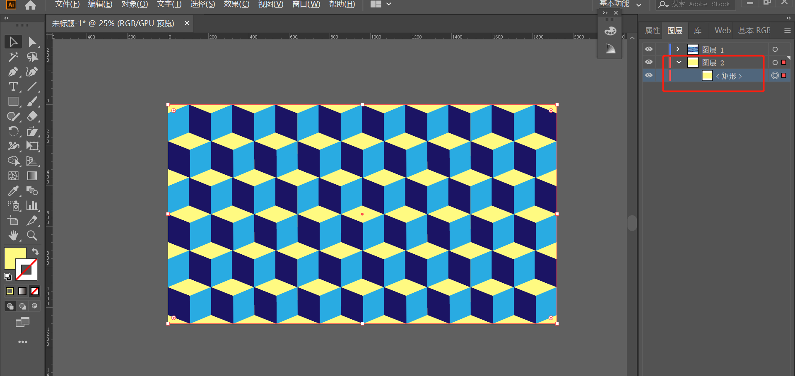Select the Rectangle tool

[x=13, y=101]
